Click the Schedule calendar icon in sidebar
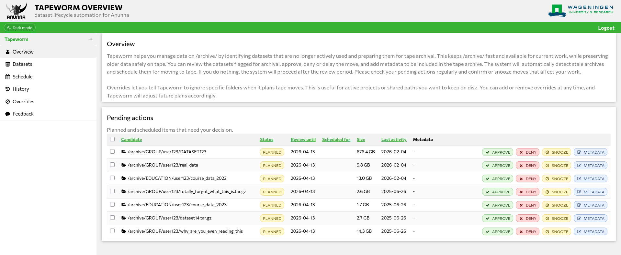Viewport: 621px width, 255px height. (8, 77)
